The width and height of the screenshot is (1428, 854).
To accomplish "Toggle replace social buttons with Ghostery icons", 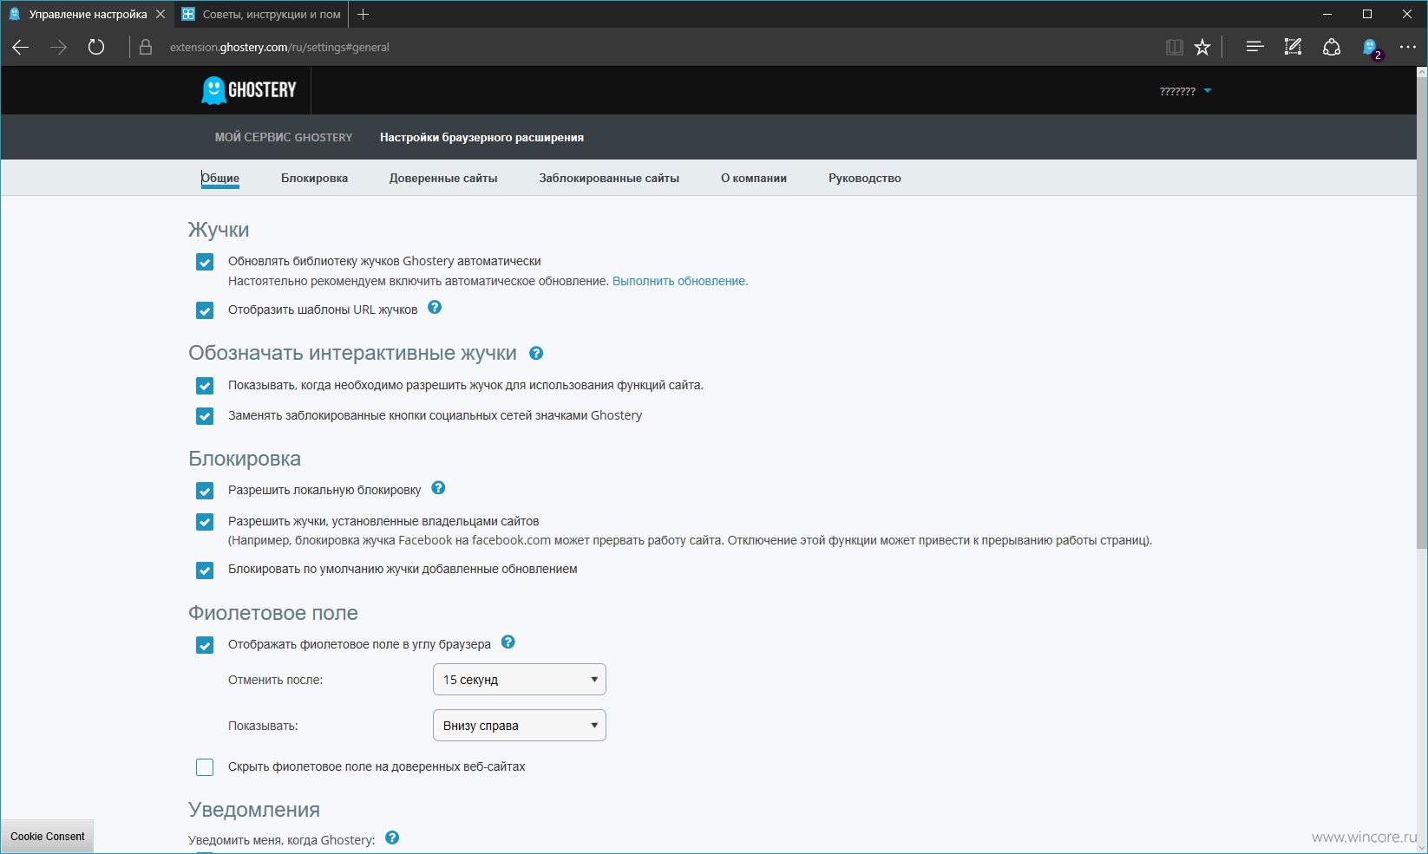I will [205, 416].
